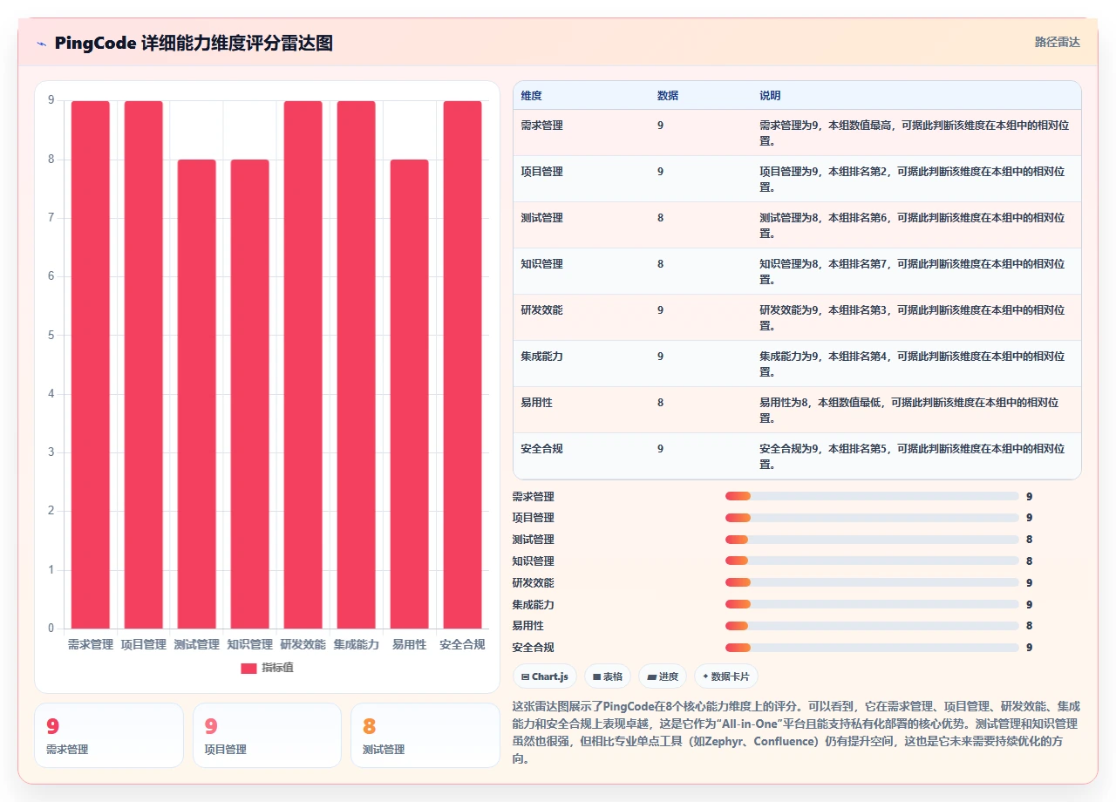Click the 需求管理 bar in the chart

click(91, 364)
